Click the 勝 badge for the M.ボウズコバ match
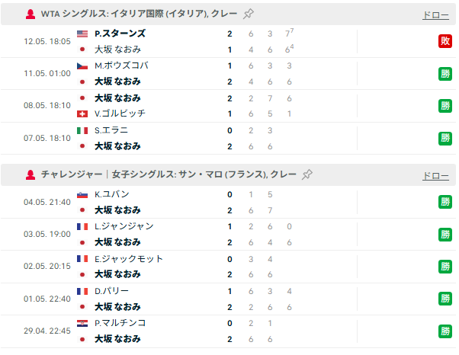This screenshot has width=459, height=355. click(445, 74)
